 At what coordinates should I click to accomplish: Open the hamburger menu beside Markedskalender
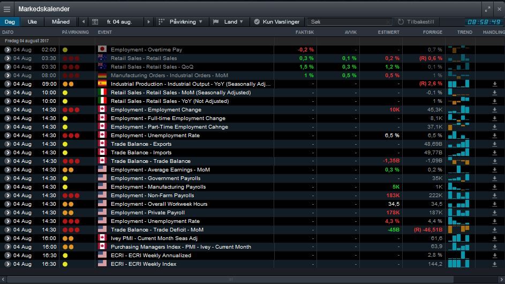pyautogui.click(x=7, y=9)
